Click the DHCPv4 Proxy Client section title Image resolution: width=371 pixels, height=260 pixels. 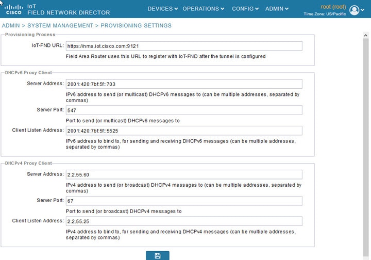pyautogui.click(x=28, y=163)
